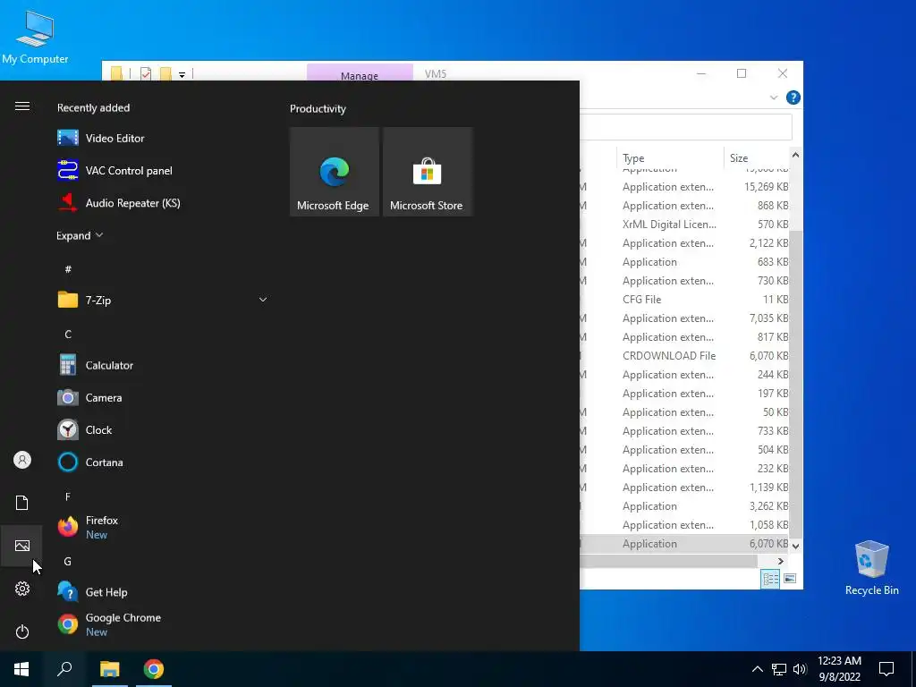Screen dimensions: 916x687
Task: Click the Windows Start button on the taskbar
Action: 21,669
